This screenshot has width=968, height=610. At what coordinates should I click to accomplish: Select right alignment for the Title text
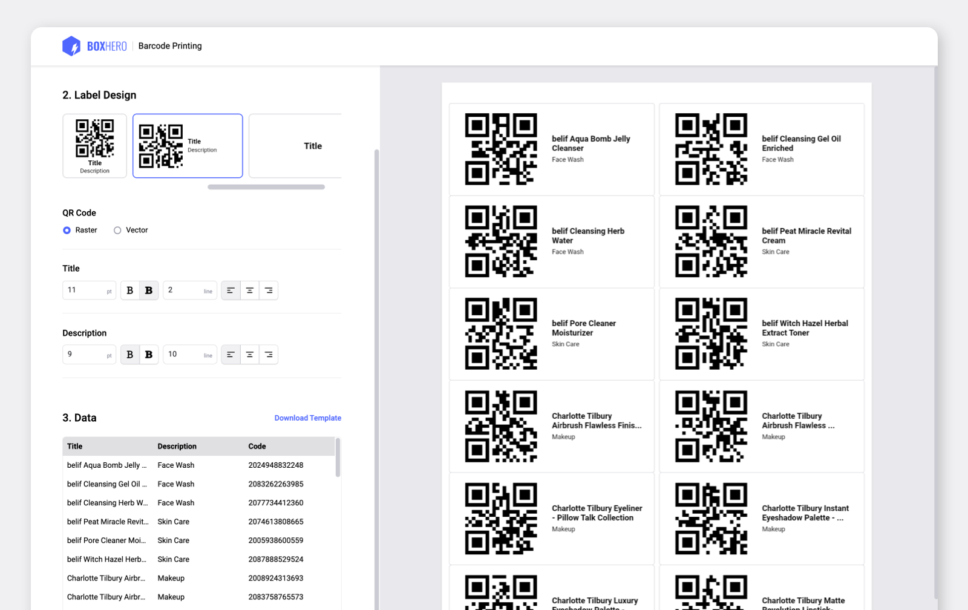(x=269, y=290)
